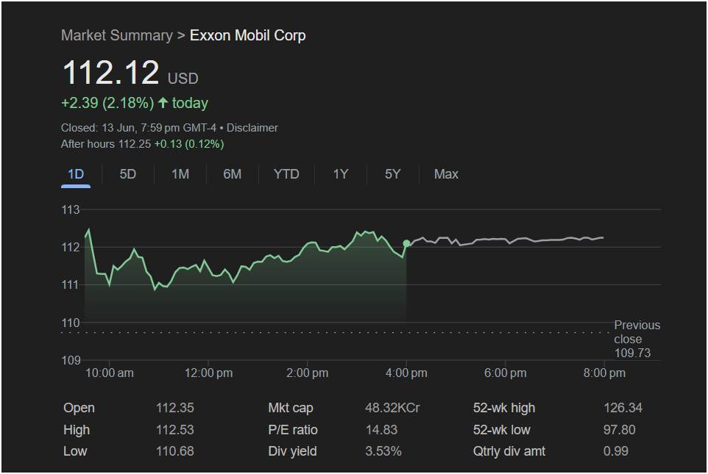Open the Max range tab

pyautogui.click(x=446, y=175)
